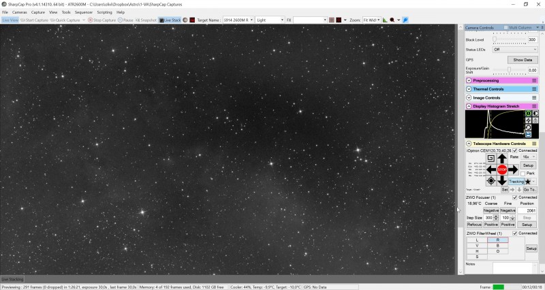545x290 pixels.
Task: Click the Snapshot toolbar button
Action: tap(146, 20)
